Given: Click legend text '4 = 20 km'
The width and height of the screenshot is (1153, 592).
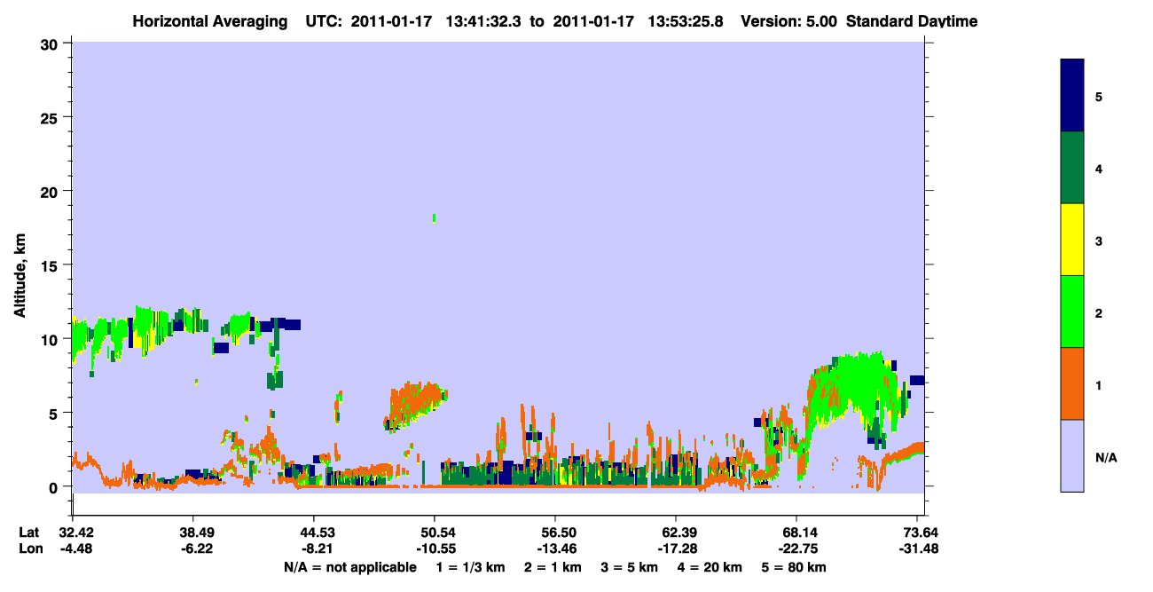Looking at the screenshot, I should (710, 567).
